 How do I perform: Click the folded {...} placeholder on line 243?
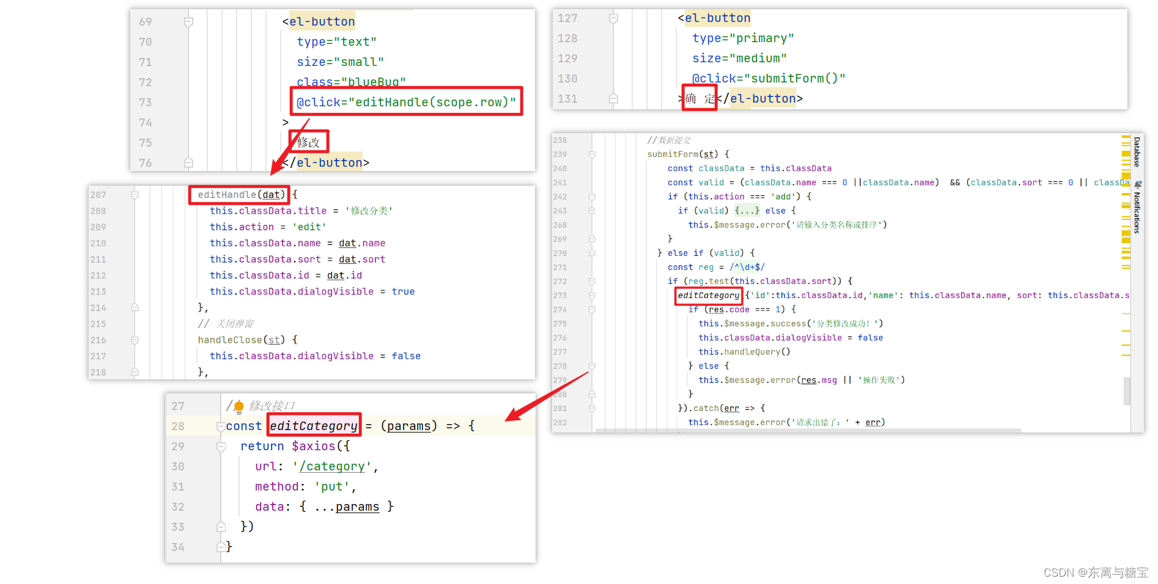coord(747,211)
